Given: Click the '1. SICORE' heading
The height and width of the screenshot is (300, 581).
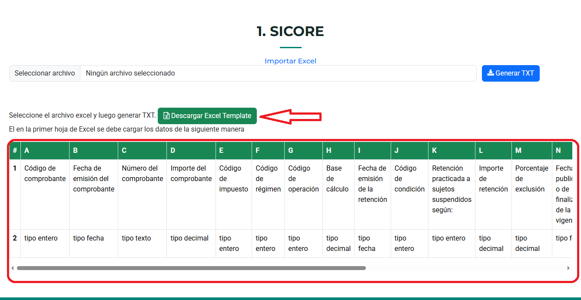Looking at the screenshot, I should point(290,31).
